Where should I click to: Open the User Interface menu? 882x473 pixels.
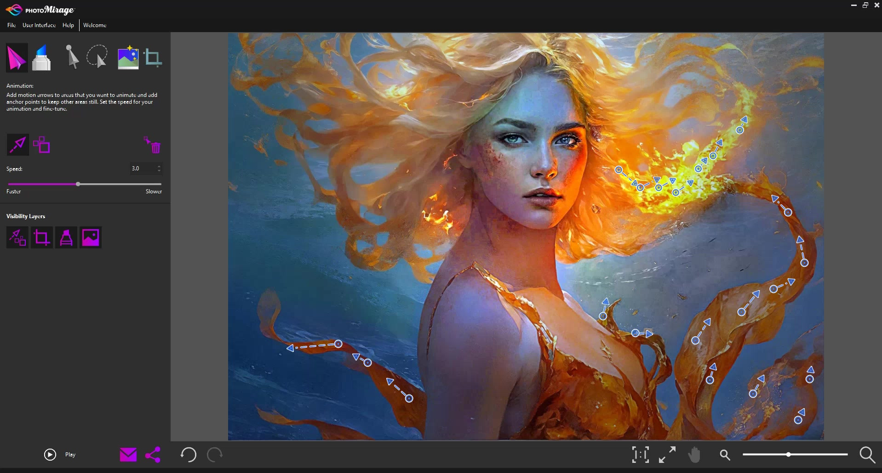coord(39,25)
